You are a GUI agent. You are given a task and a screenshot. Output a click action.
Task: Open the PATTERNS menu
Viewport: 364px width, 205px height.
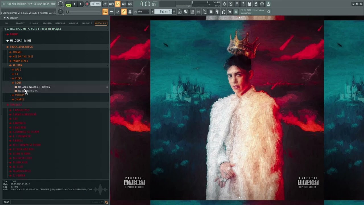coord(22,4)
